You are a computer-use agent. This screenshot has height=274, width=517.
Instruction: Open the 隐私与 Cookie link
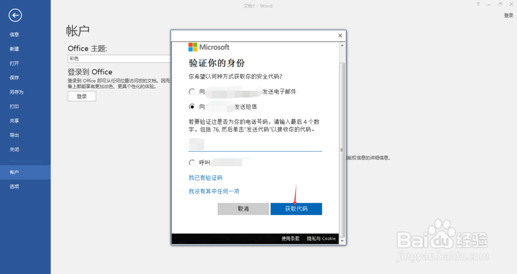(321, 238)
